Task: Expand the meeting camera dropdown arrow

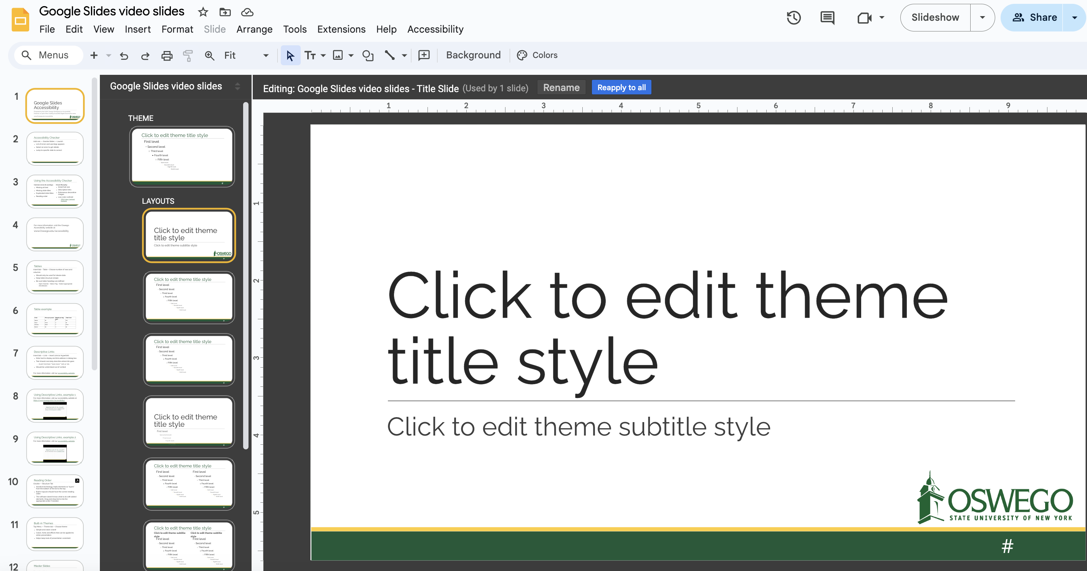Action: (x=882, y=18)
